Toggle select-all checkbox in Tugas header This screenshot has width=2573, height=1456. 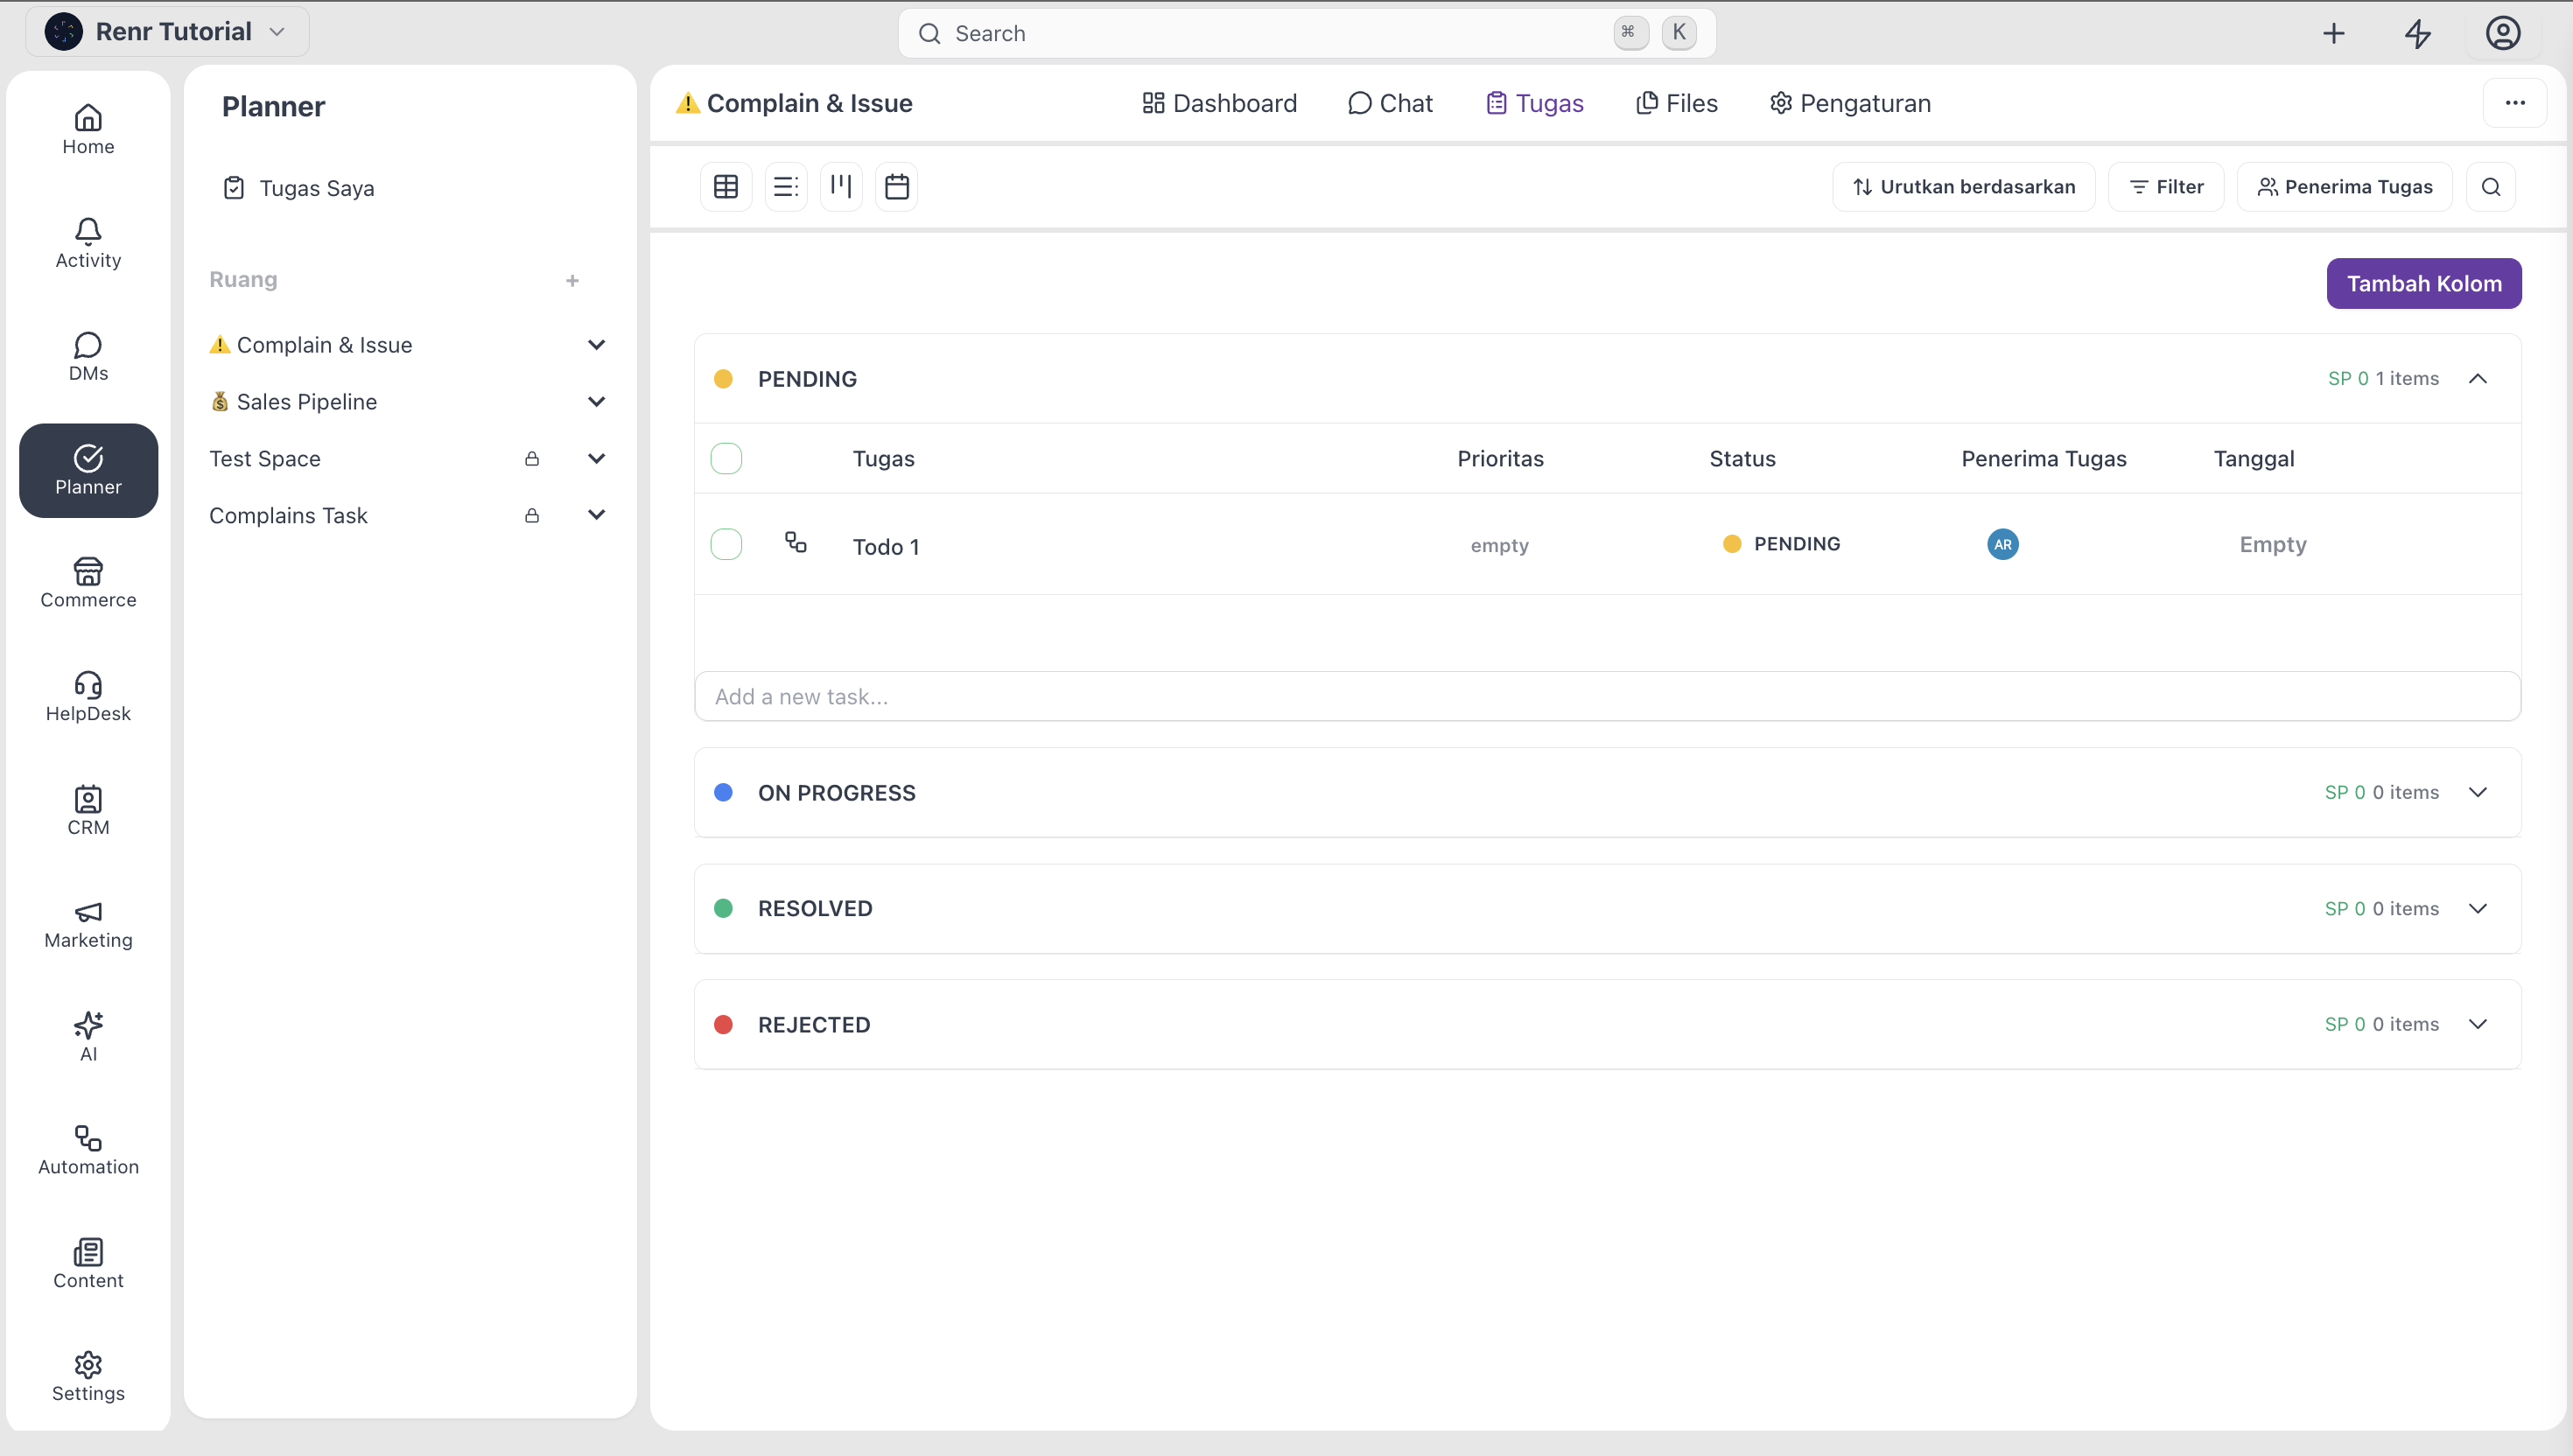[726, 459]
